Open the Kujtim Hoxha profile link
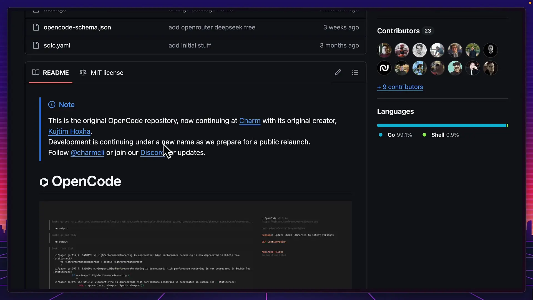Screen dimensions: 533x300 69,131
